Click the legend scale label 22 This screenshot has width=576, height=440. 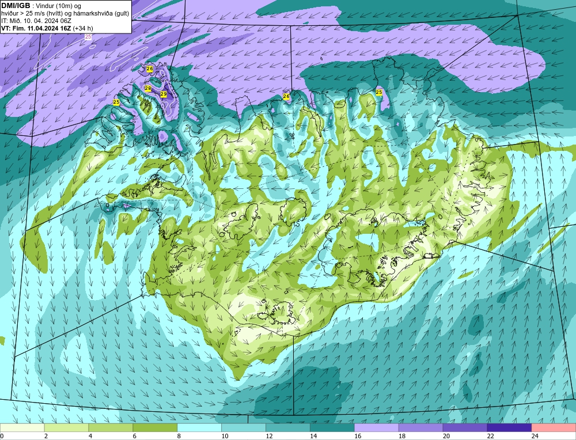point(490,436)
